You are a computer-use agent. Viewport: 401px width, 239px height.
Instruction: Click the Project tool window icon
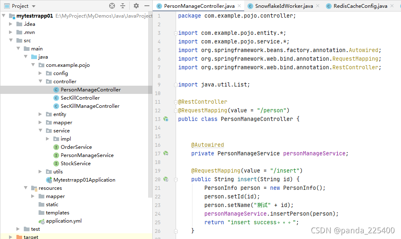[7, 6]
